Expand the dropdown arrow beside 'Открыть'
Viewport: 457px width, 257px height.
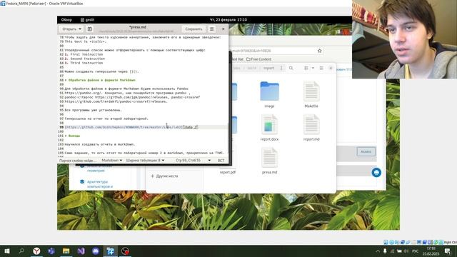tap(80, 29)
